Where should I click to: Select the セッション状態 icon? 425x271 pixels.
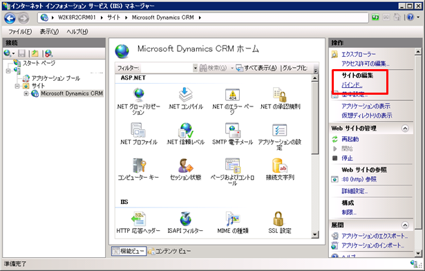[185, 169]
